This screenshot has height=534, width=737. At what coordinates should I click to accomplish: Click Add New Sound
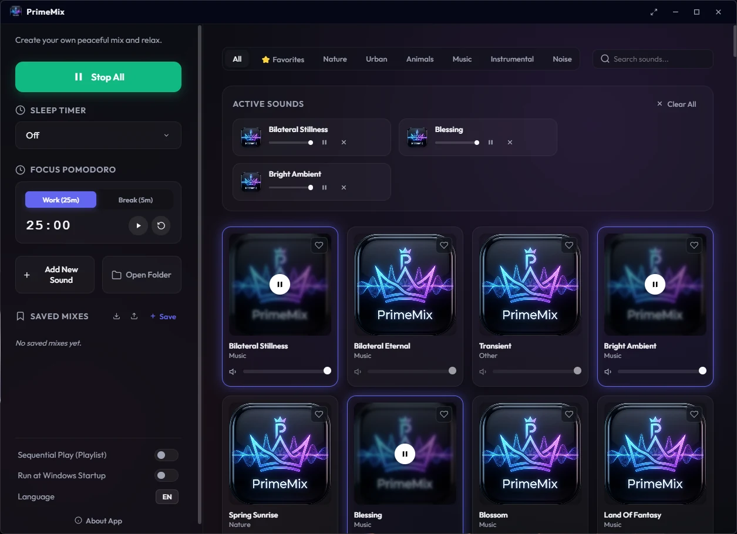click(x=55, y=275)
